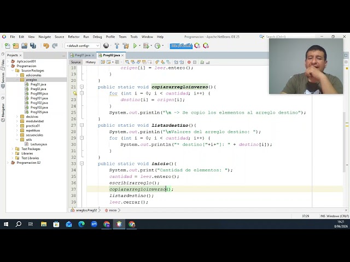Click the Undo arrow icon
Viewport: 350px width, 262px height.
click(46, 46)
